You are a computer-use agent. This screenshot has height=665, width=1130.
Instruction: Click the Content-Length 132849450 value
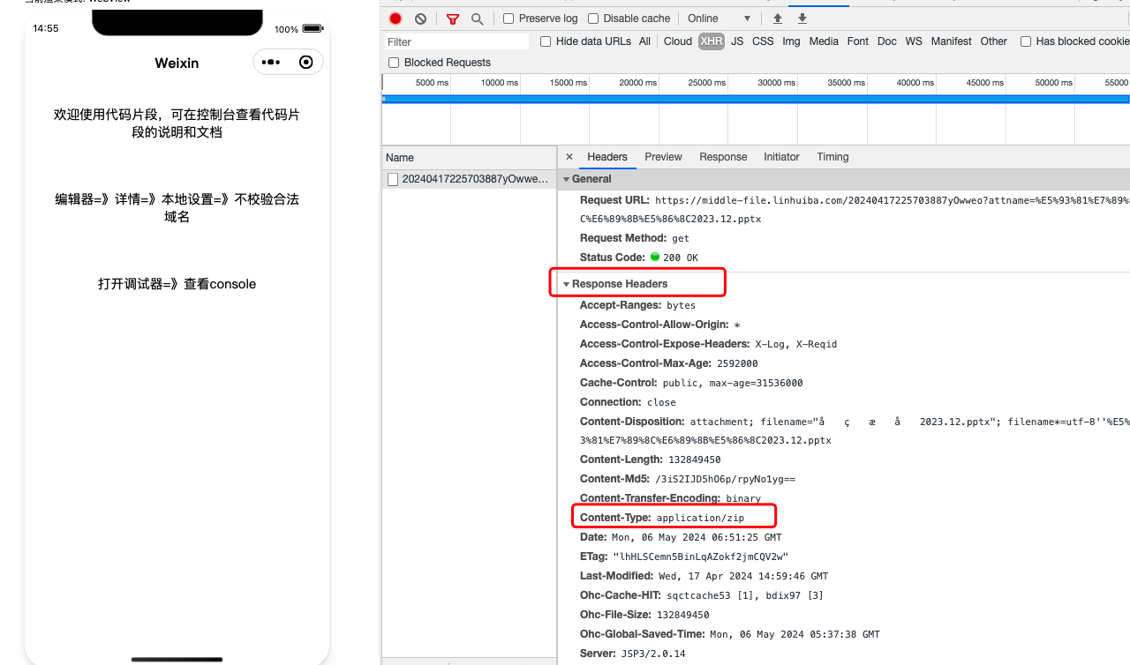click(x=694, y=460)
